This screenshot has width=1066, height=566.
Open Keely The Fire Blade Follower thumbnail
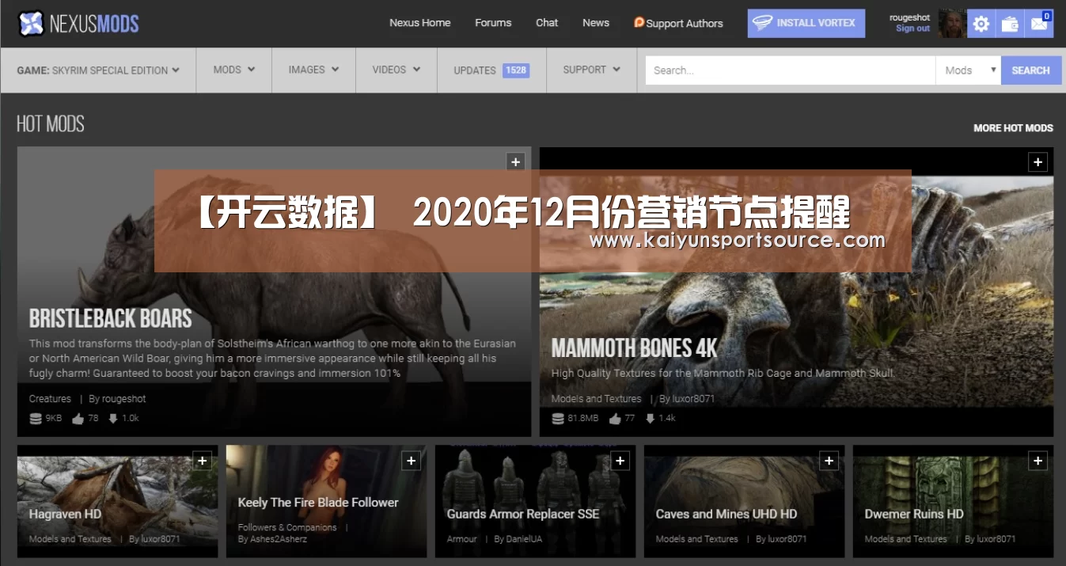326,501
